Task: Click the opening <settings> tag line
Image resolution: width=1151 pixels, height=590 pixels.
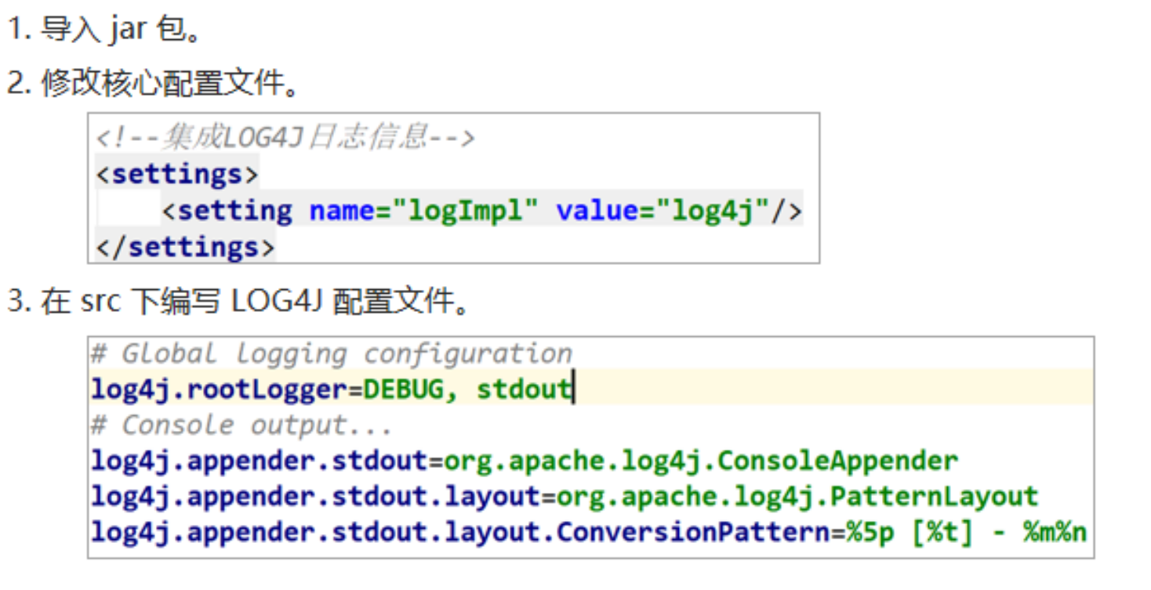Action: point(176,174)
